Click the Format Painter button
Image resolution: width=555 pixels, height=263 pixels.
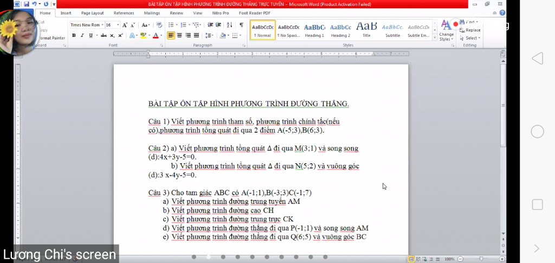pyautogui.click(x=51, y=38)
